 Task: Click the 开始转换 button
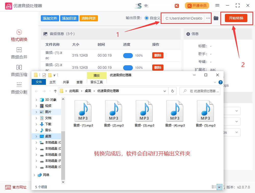(x=236, y=18)
